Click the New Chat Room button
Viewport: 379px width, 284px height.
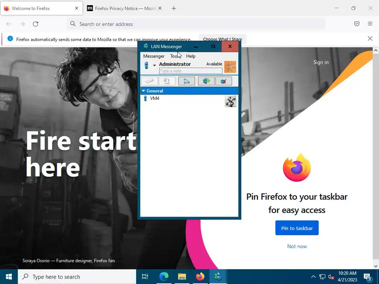tap(206, 81)
